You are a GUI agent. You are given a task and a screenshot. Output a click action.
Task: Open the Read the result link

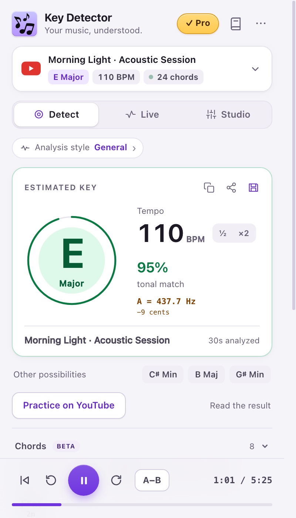tap(240, 406)
